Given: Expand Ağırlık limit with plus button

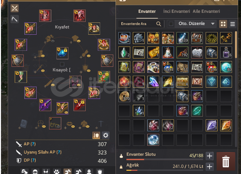Looking at the screenshot, I should tap(210, 167).
